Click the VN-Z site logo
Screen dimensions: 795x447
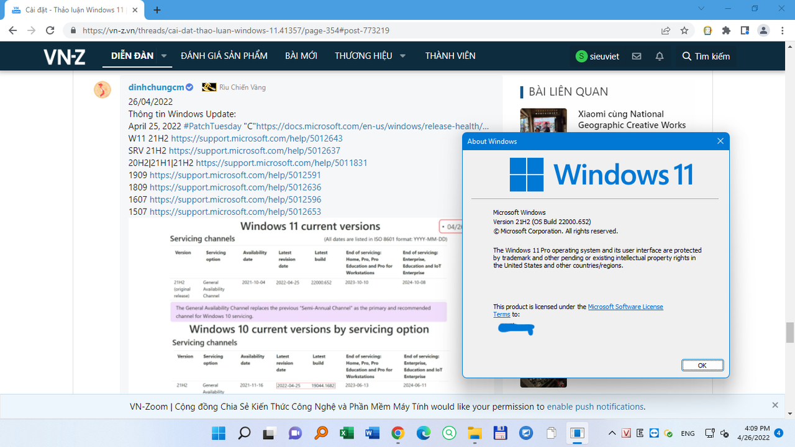(x=65, y=56)
